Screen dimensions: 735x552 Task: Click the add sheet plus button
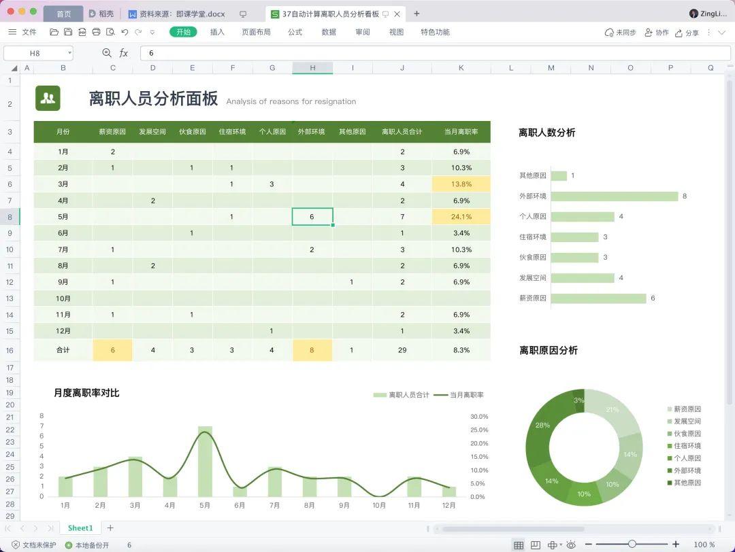(x=110, y=528)
